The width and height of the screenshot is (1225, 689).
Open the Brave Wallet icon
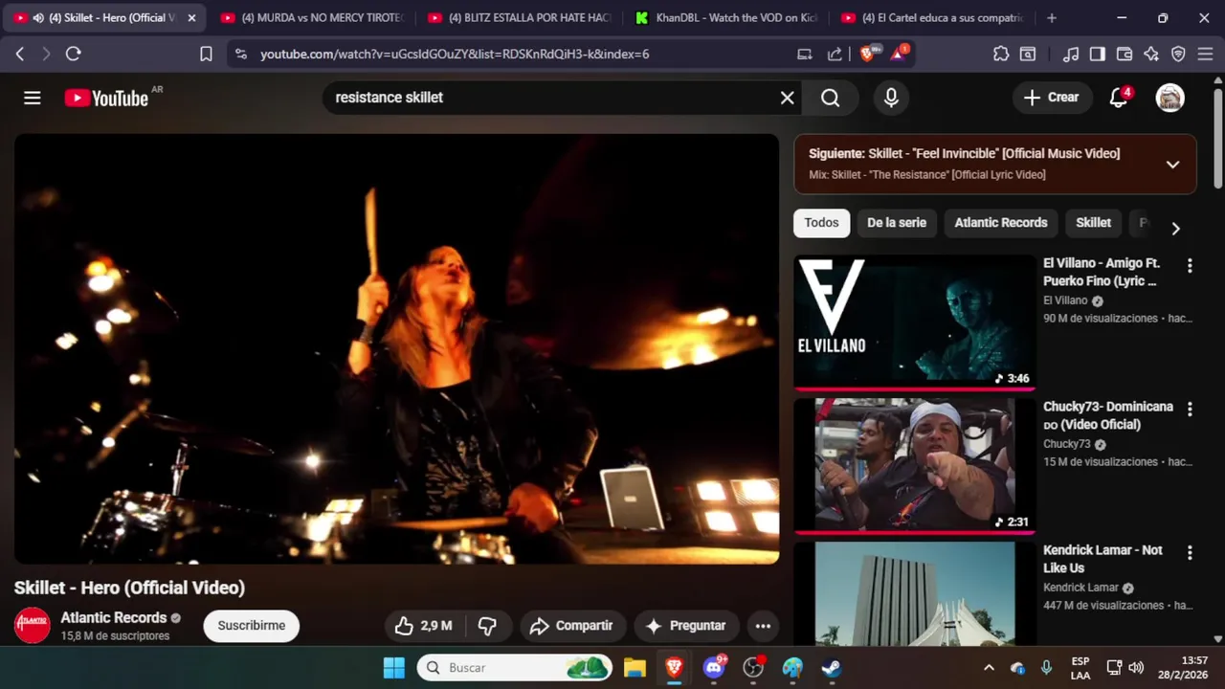[x=1125, y=55]
